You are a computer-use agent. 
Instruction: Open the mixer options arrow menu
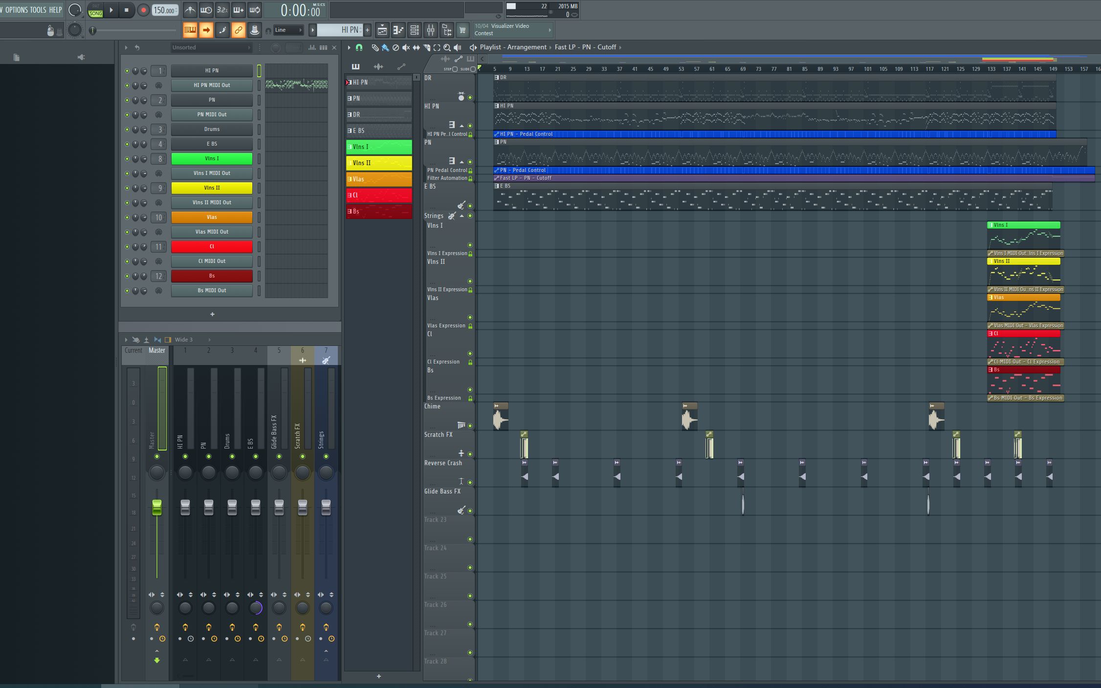point(126,340)
